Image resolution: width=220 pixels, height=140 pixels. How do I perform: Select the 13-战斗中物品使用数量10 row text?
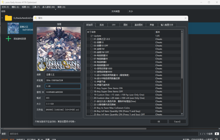tap(111, 75)
